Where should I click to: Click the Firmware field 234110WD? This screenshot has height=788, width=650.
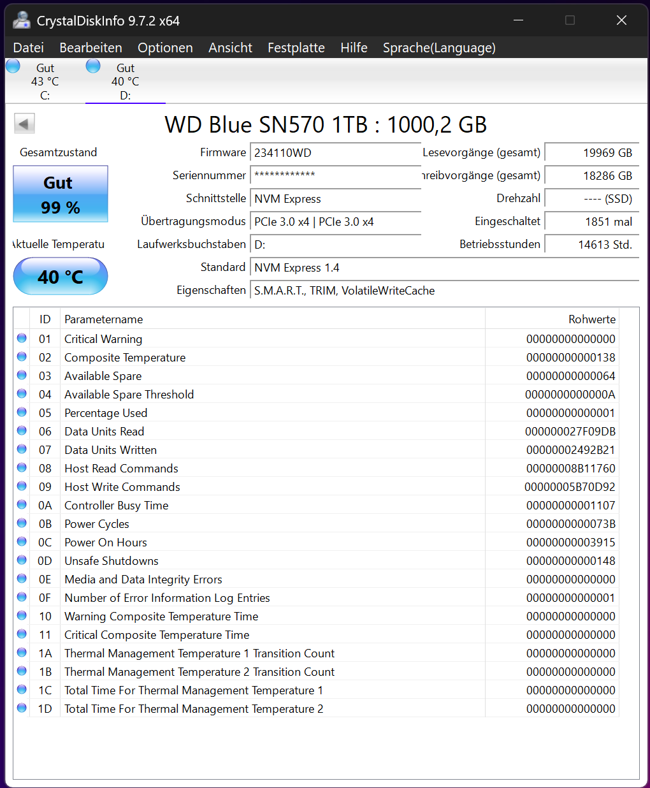coord(336,153)
